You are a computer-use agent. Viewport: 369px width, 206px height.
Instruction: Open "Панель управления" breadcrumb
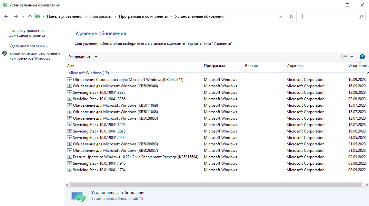pos(65,16)
